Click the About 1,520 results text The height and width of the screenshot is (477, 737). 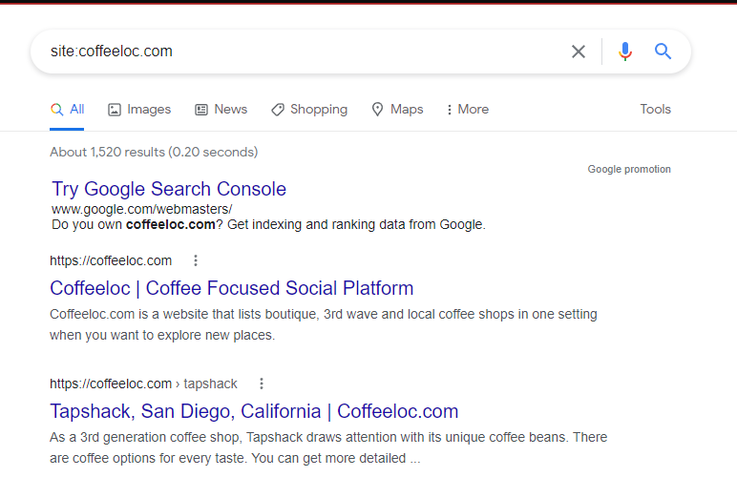pyautogui.click(x=154, y=152)
